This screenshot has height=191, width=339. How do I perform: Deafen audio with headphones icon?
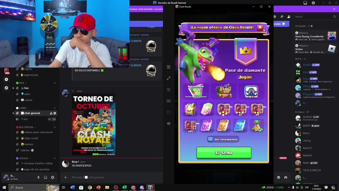click(x=46, y=177)
